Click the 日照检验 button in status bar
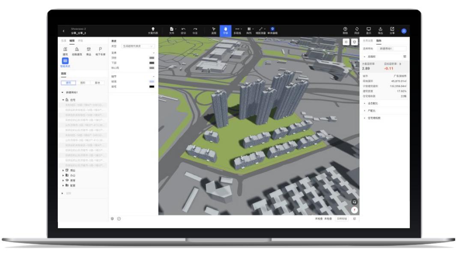The width and height of the screenshot is (457, 257). click(x=342, y=218)
